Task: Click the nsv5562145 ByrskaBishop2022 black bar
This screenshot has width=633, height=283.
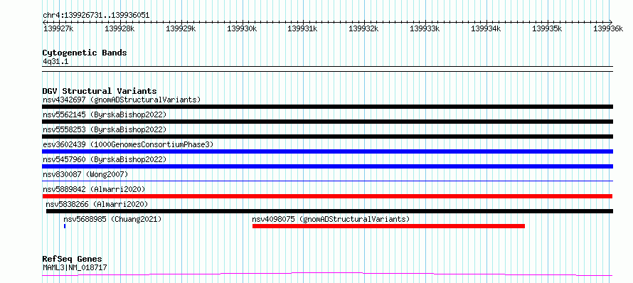Action: click(327, 122)
